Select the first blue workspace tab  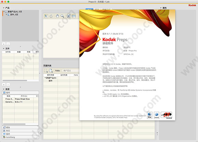(89, 9)
